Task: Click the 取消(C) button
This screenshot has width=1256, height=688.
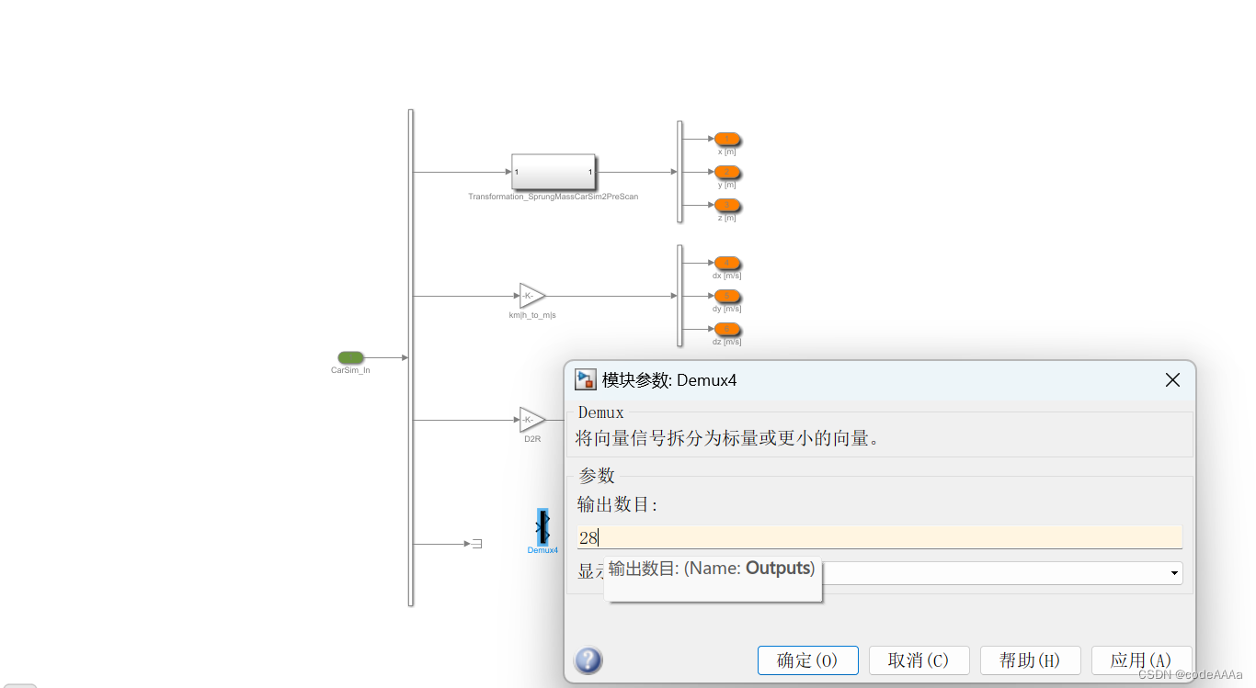Action: point(919,660)
